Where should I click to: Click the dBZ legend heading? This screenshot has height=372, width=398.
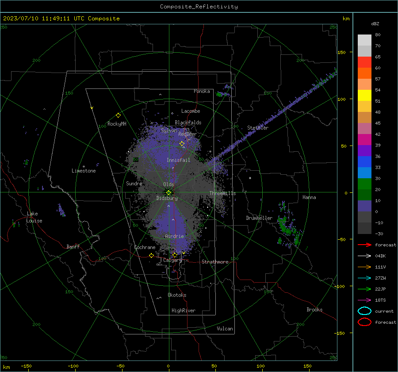pyautogui.click(x=375, y=24)
